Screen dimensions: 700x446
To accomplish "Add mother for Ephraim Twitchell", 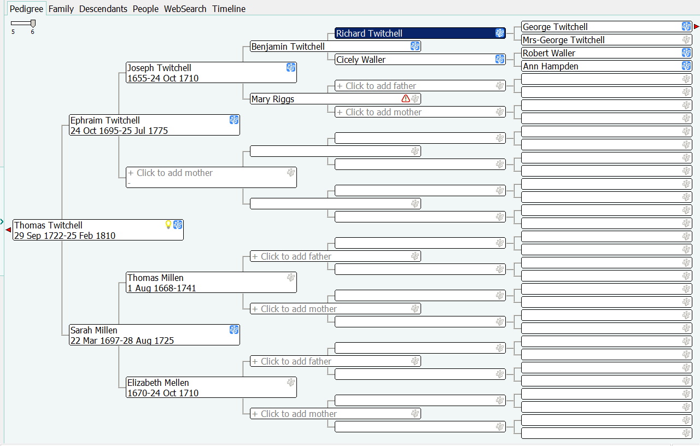I will click(x=211, y=178).
